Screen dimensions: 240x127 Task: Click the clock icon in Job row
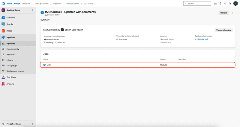point(44,65)
